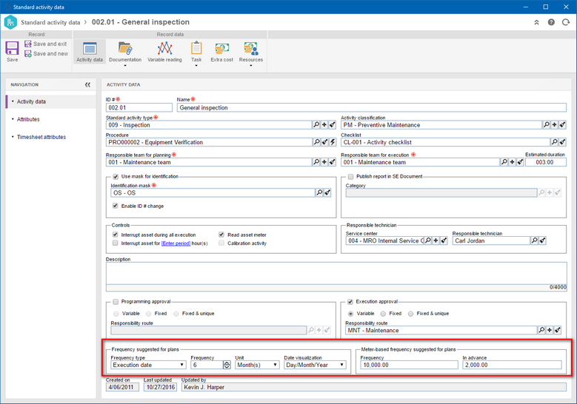The image size is (577, 404).
Task: Toggle Interrupt asset during all execution
Action: [116, 235]
